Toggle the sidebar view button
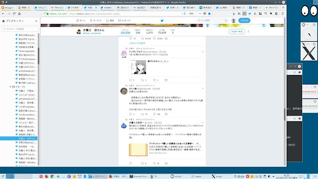Image resolution: width=318 pixels, height=179 pixels. [x=244, y=13]
